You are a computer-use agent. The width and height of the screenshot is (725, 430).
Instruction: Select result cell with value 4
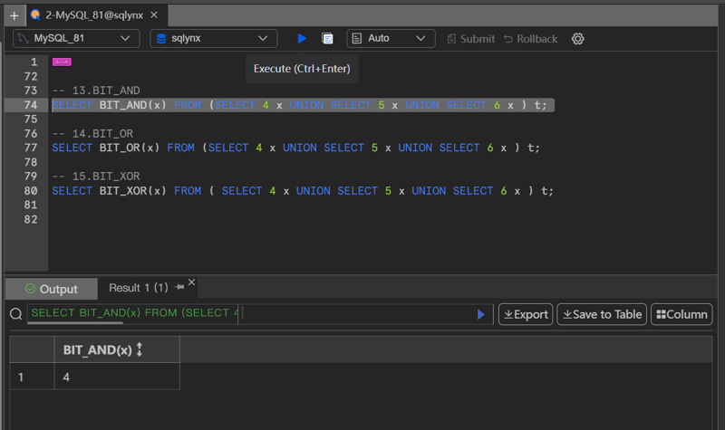point(117,377)
